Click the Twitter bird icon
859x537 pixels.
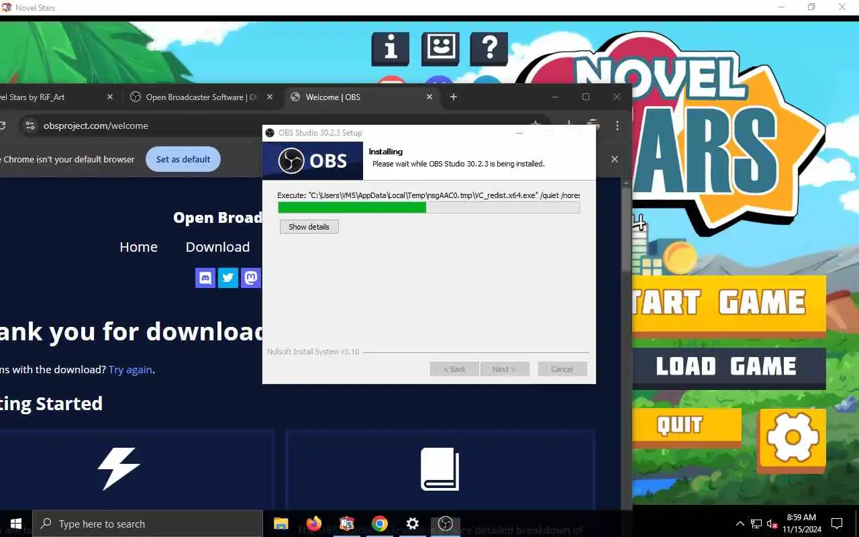pyautogui.click(x=228, y=277)
